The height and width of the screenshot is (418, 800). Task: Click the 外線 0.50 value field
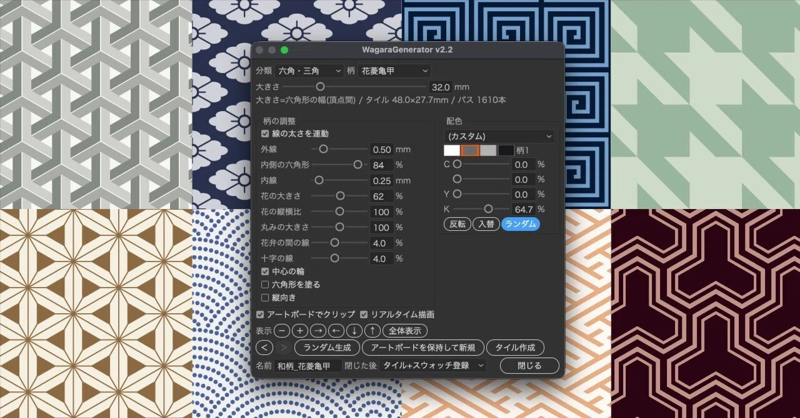381,150
